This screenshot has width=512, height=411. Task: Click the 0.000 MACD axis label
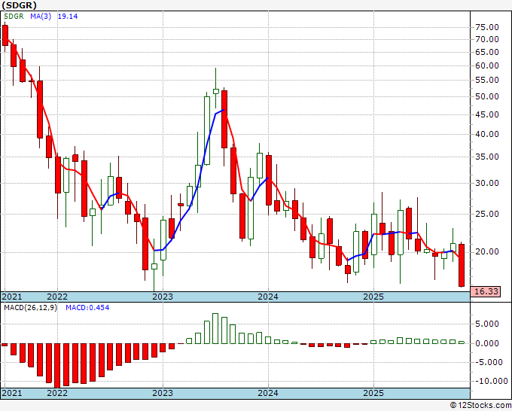point(487,343)
